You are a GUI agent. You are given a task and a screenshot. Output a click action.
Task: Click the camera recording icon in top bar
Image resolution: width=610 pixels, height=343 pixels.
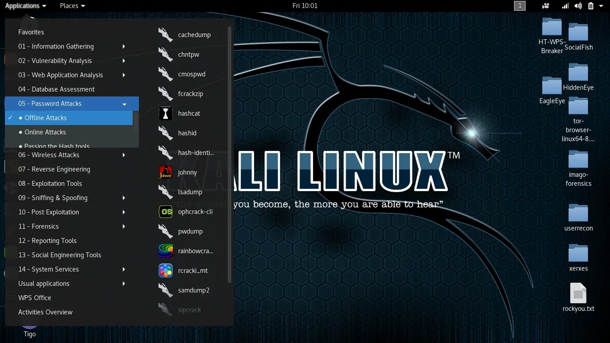[x=545, y=6]
